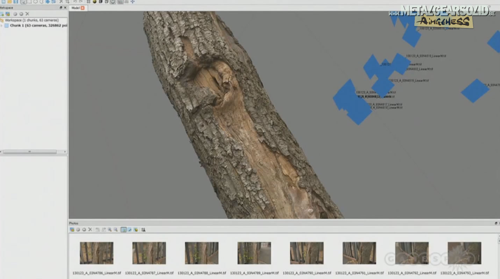Float the Photos panel
This screenshot has width=500, height=279.
496,223
